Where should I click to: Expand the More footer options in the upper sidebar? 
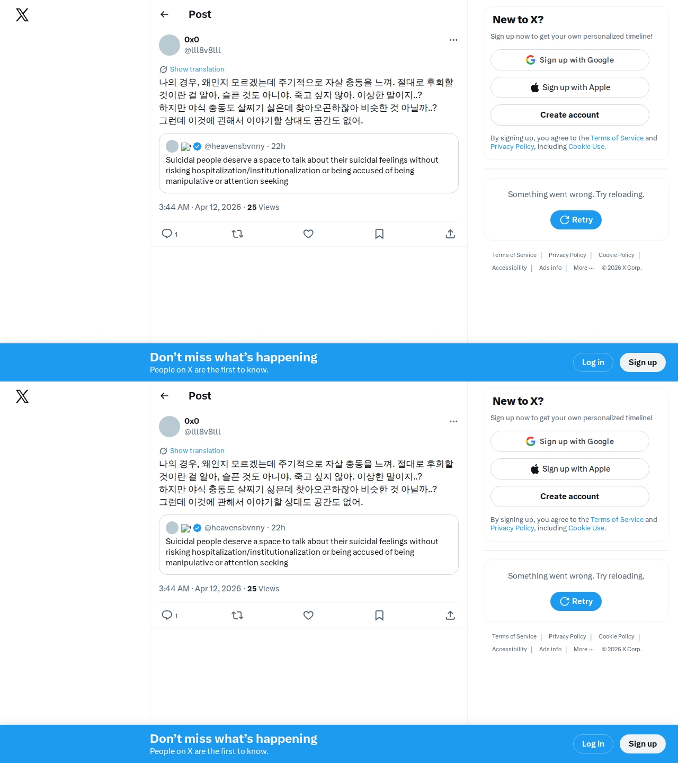tap(584, 268)
